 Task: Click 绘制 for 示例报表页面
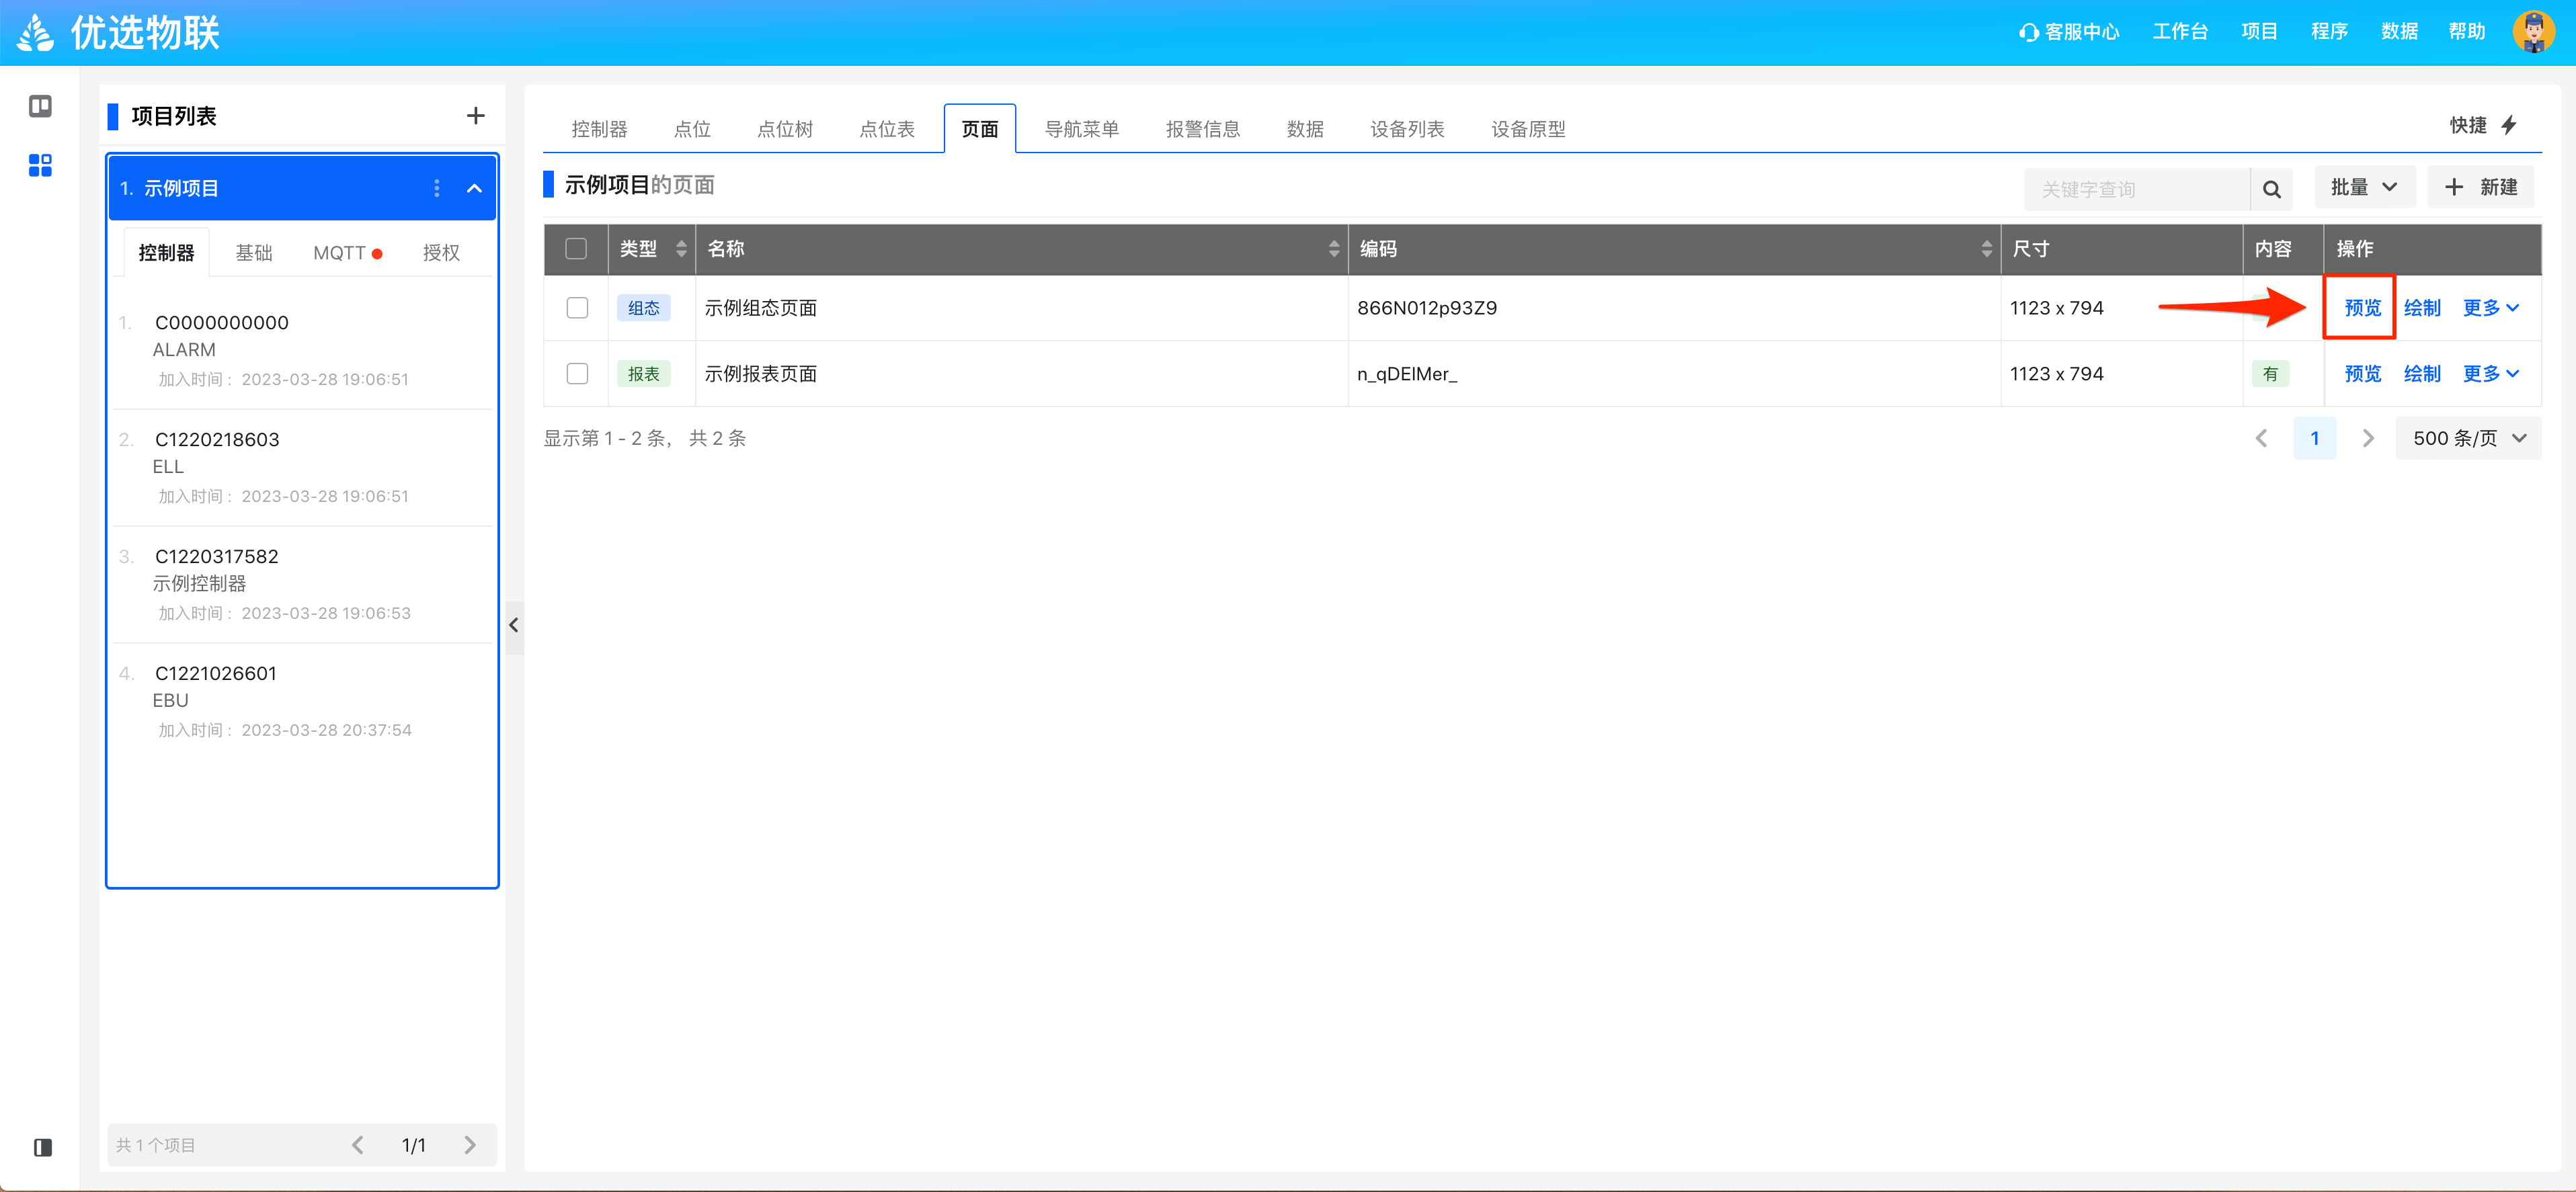click(x=2422, y=374)
